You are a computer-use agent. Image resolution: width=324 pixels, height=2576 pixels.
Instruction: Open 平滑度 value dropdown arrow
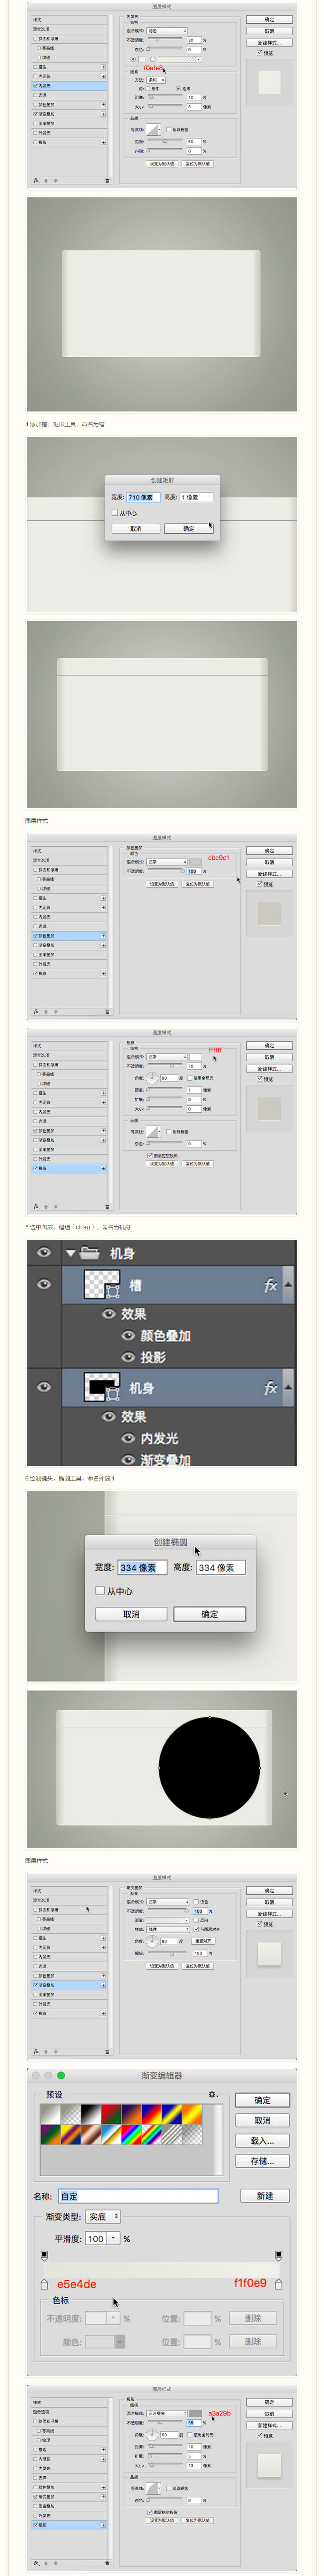(114, 2238)
